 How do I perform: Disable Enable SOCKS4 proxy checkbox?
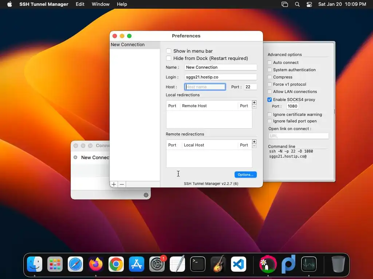coord(270,100)
